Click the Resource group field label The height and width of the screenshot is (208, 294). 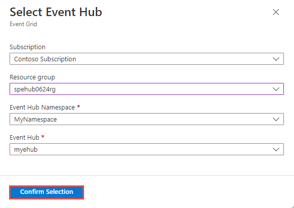click(32, 77)
